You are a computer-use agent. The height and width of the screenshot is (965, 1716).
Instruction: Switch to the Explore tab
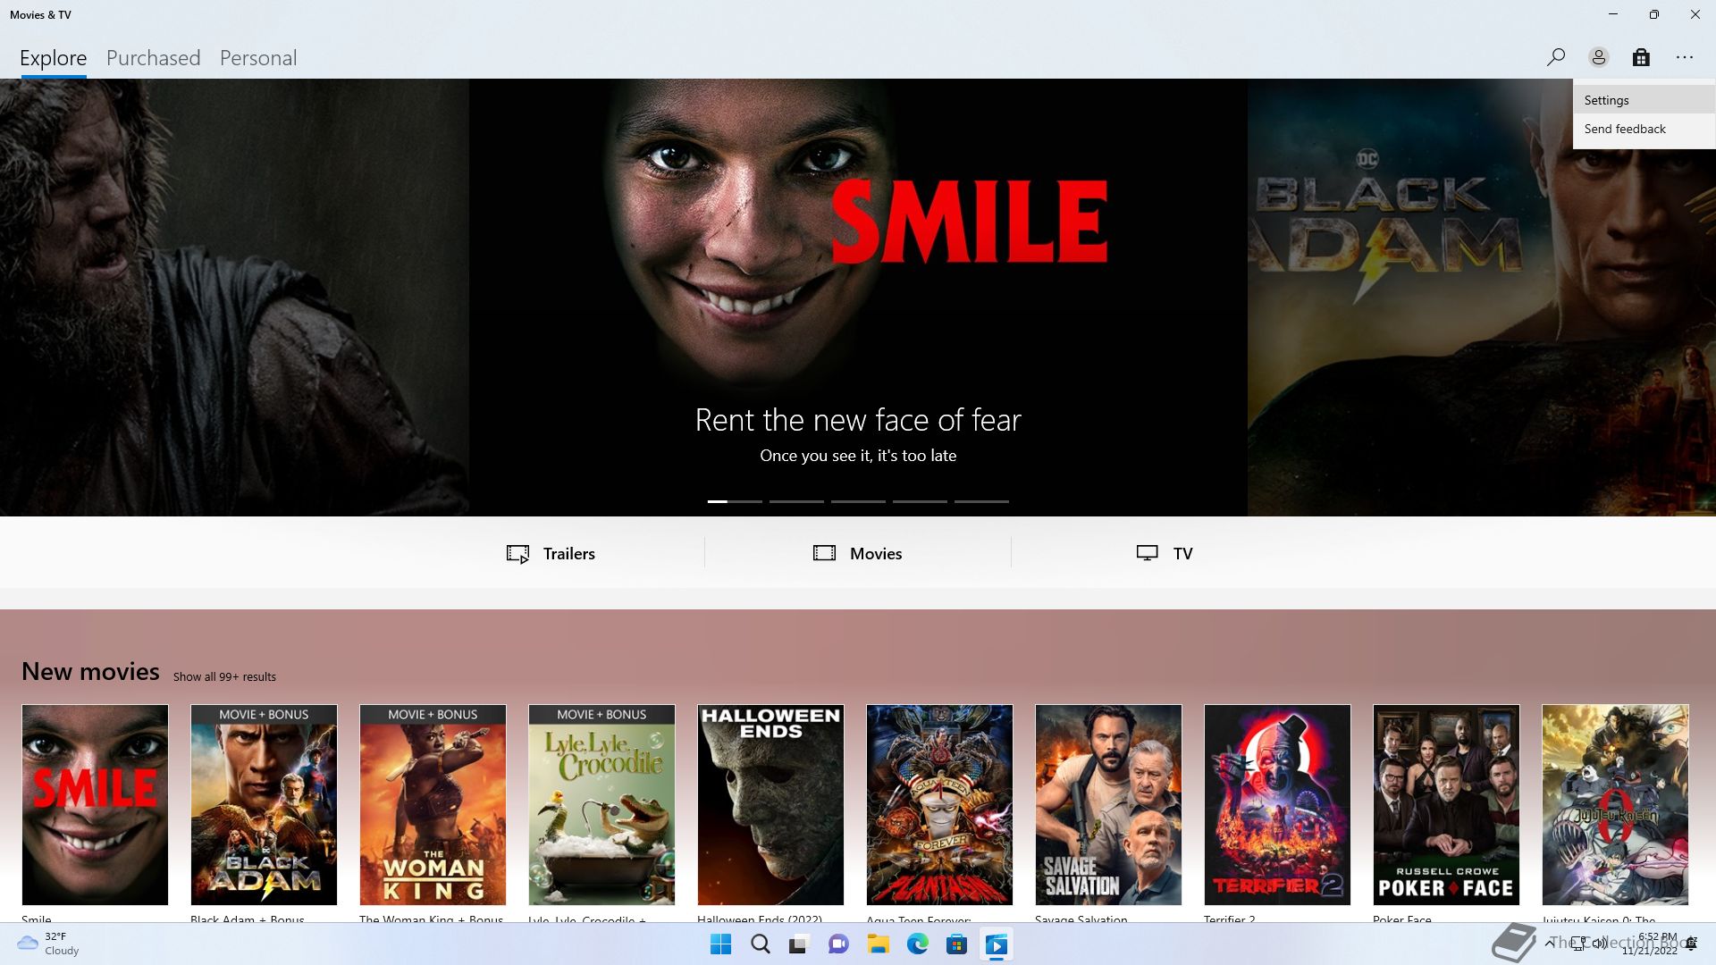pyautogui.click(x=54, y=58)
